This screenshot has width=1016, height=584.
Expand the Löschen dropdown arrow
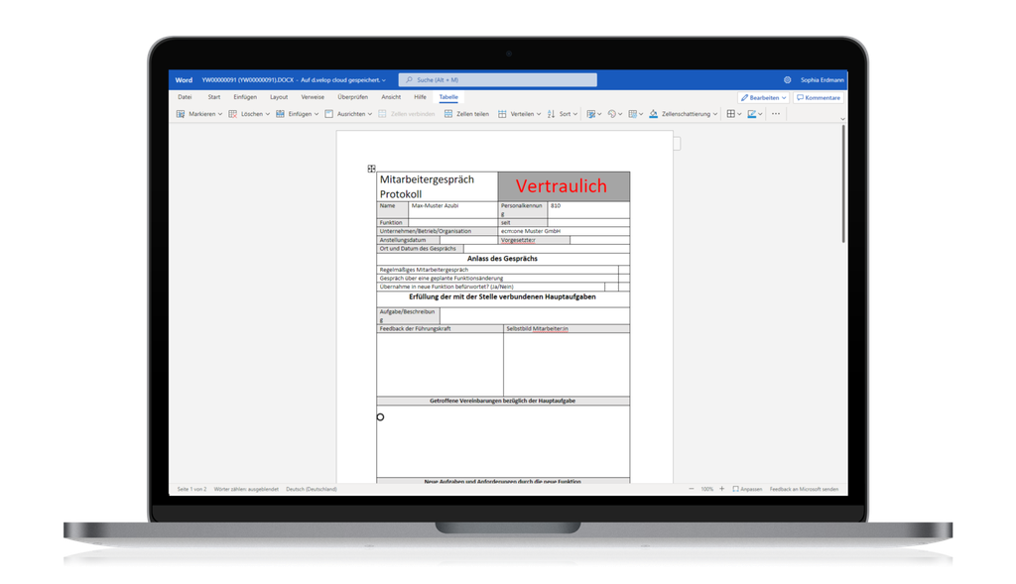268,114
